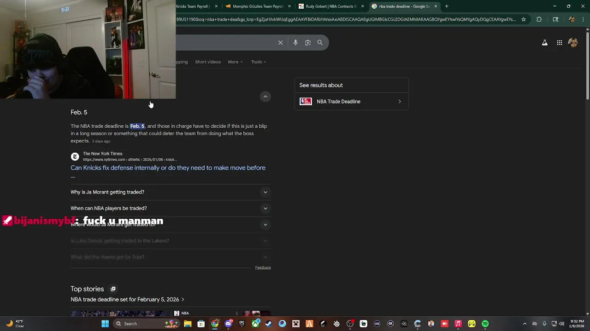Open the Short videos search filter
590x331 pixels.
pyautogui.click(x=208, y=62)
